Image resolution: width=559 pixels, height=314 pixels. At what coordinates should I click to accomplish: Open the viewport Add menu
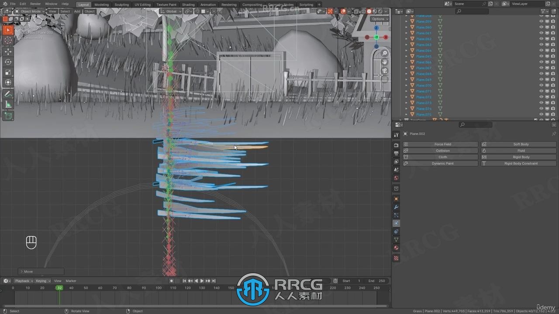[77, 11]
